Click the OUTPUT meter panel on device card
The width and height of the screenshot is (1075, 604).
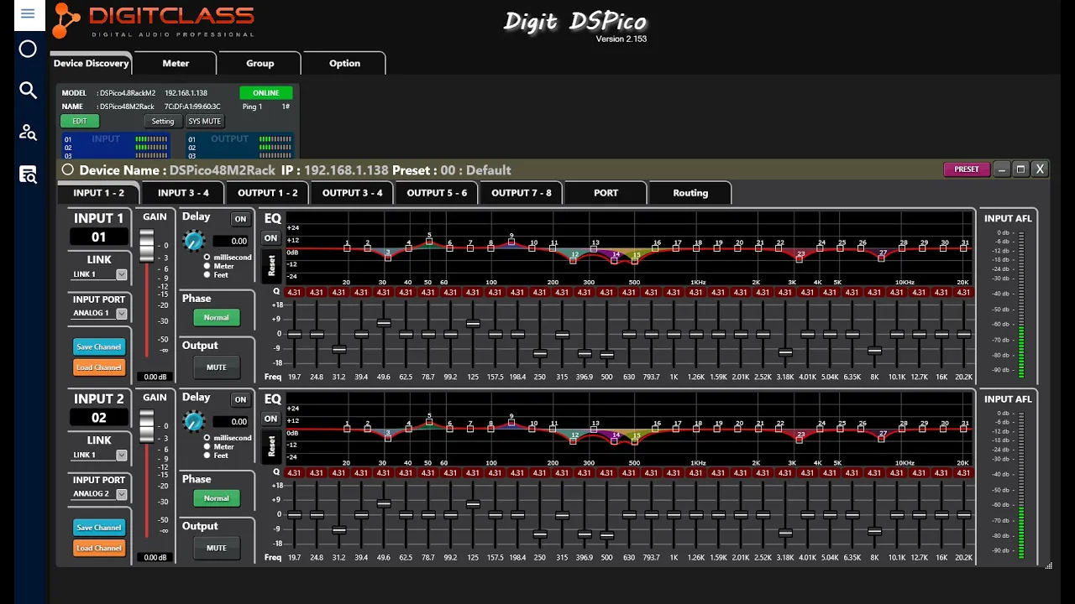[x=239, y=145]
